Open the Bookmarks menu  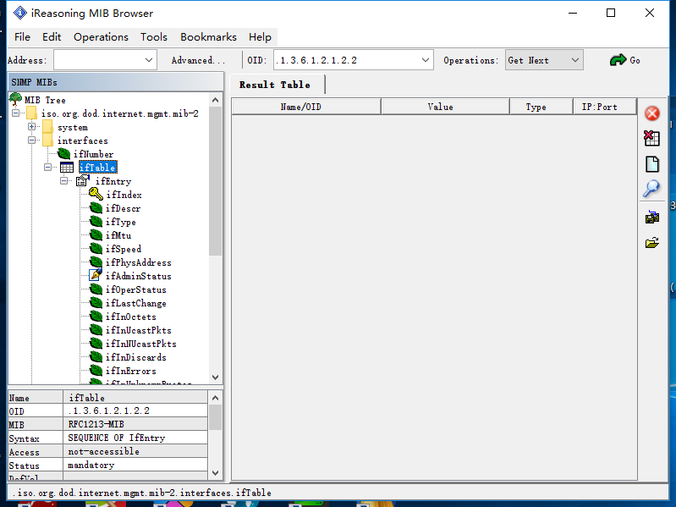208,37
